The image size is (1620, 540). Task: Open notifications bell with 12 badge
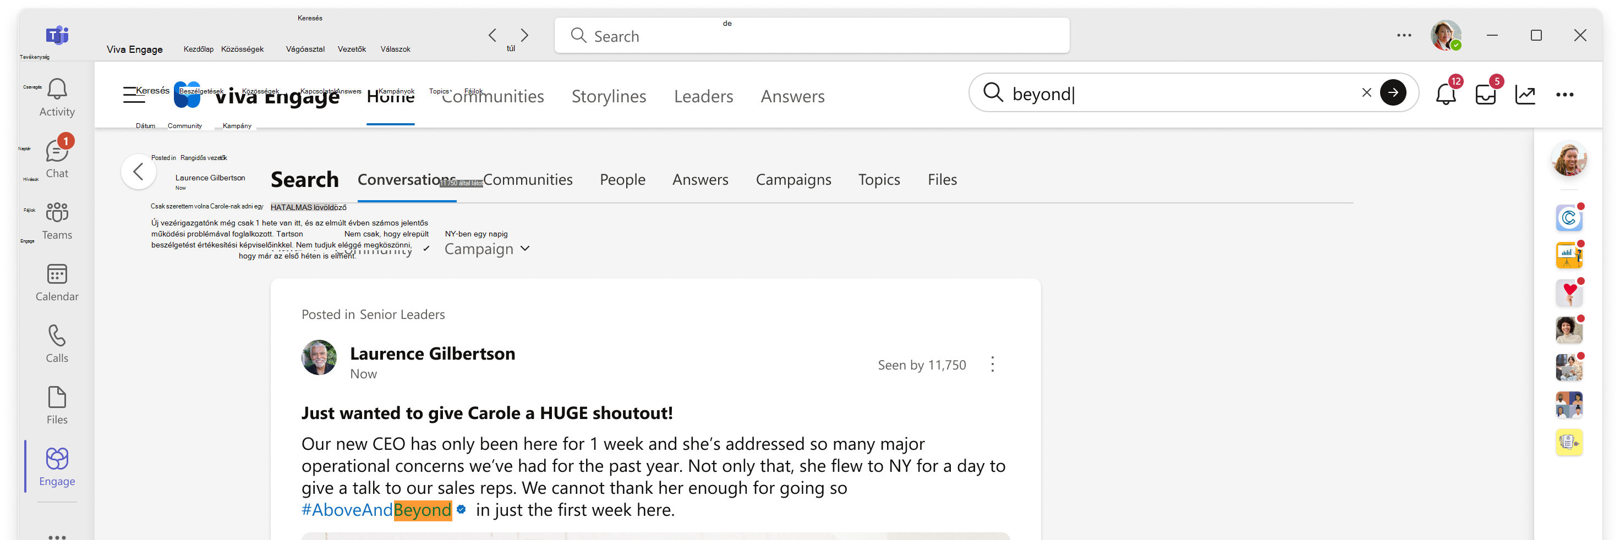click(x=1445, y=93)
